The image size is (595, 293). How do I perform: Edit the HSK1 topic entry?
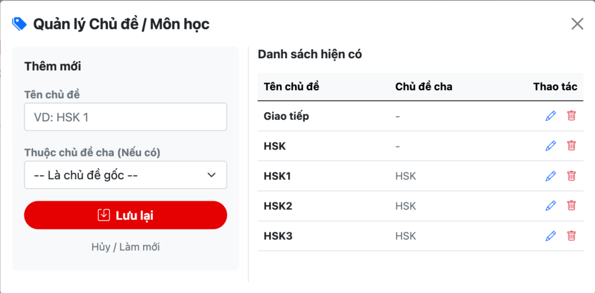[x=550, y=176]
